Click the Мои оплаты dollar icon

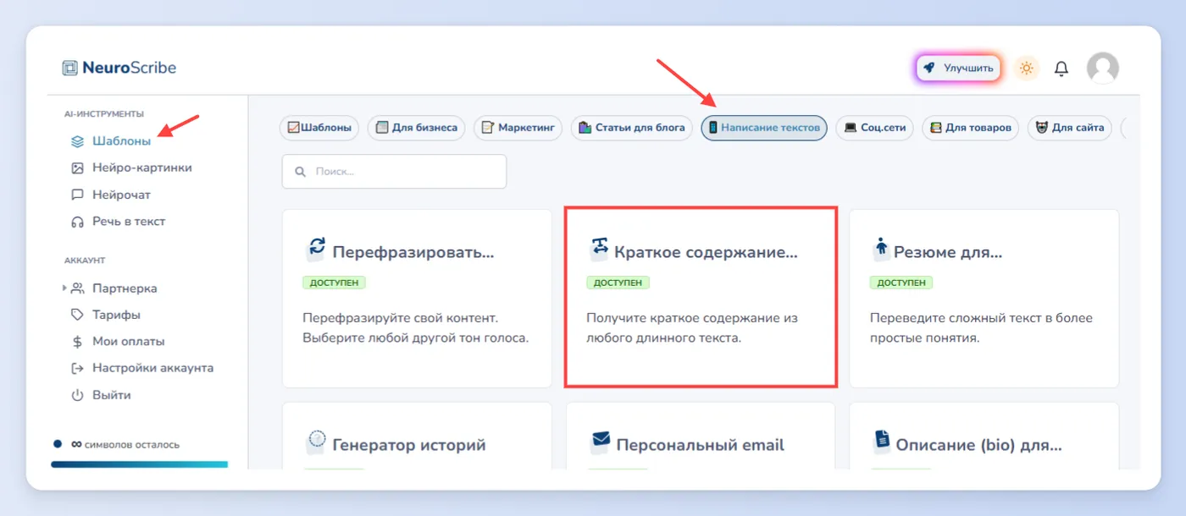pyautogui.click(x=77, y=342)
